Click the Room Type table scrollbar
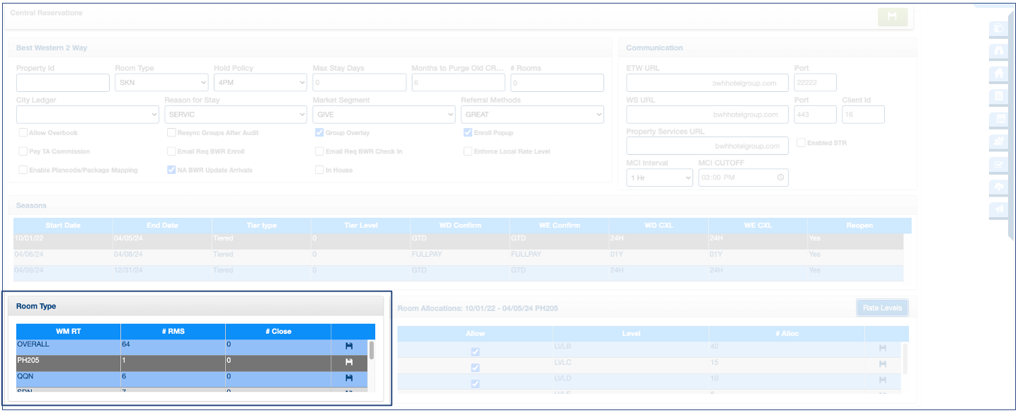 (x=372, y=351)
